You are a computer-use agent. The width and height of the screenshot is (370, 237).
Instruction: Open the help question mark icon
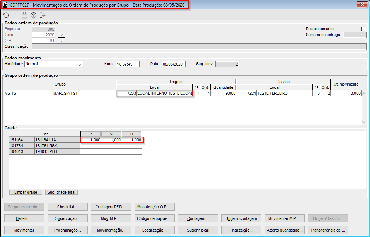(x=34, y=15)
